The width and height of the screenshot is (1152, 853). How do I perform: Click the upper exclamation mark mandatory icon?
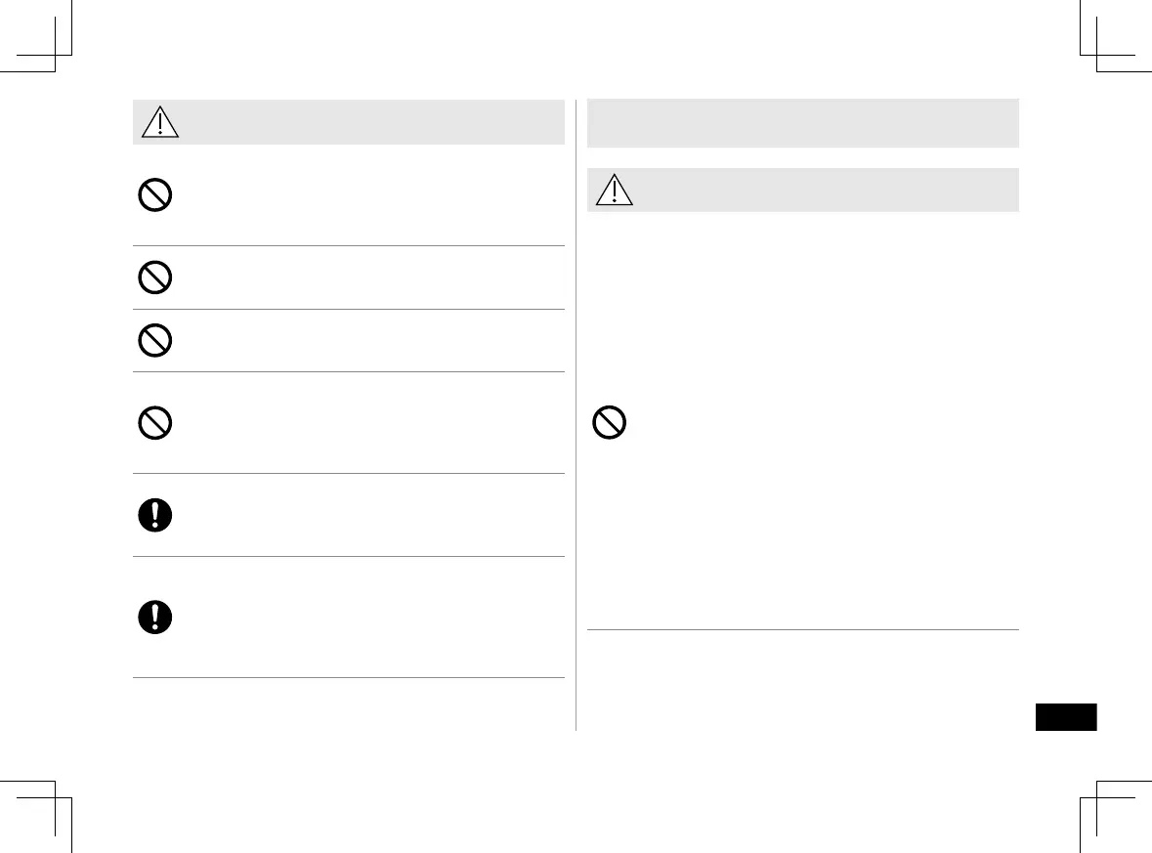point(155,516)
